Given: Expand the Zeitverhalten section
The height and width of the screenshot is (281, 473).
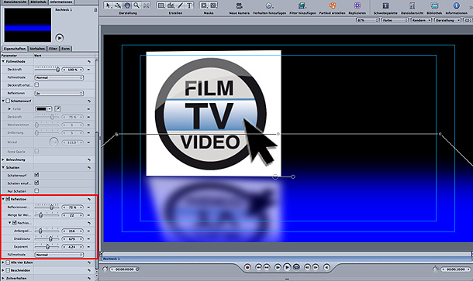Looking at the screenshot, I should pos(3,278).
